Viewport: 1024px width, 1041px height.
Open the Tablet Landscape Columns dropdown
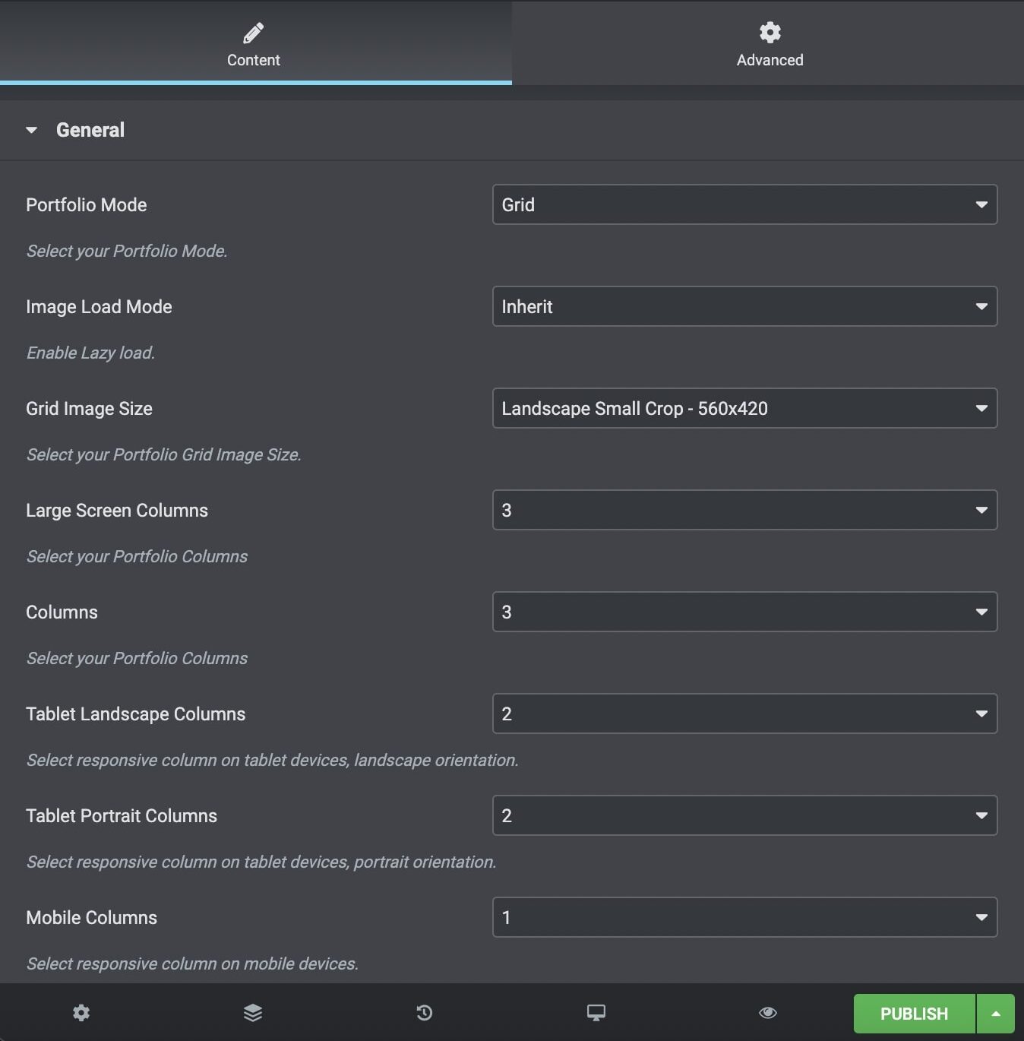click(744, 714)
